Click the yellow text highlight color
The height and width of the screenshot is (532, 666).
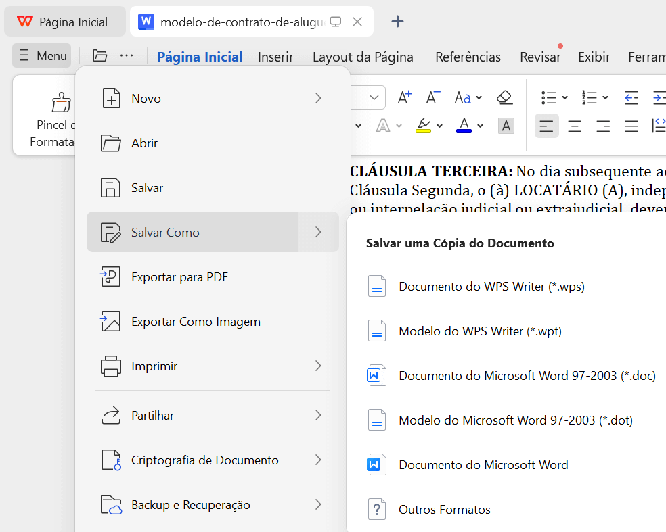424,126
